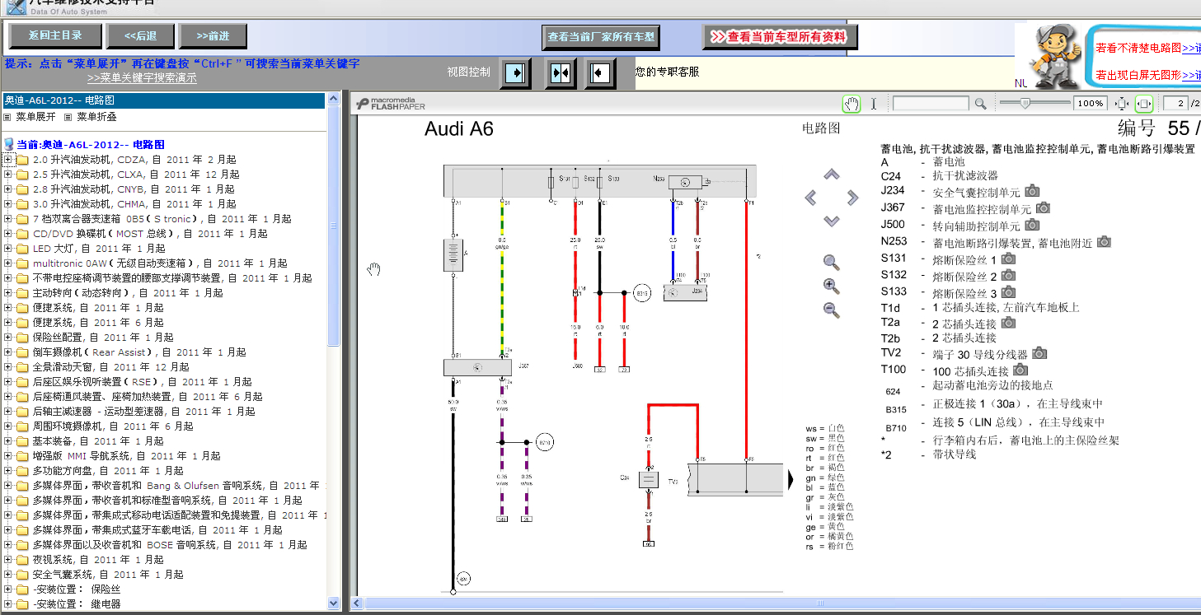
Task: Open the 菜单关键字搜索演示 link
Action: point(142,78)
